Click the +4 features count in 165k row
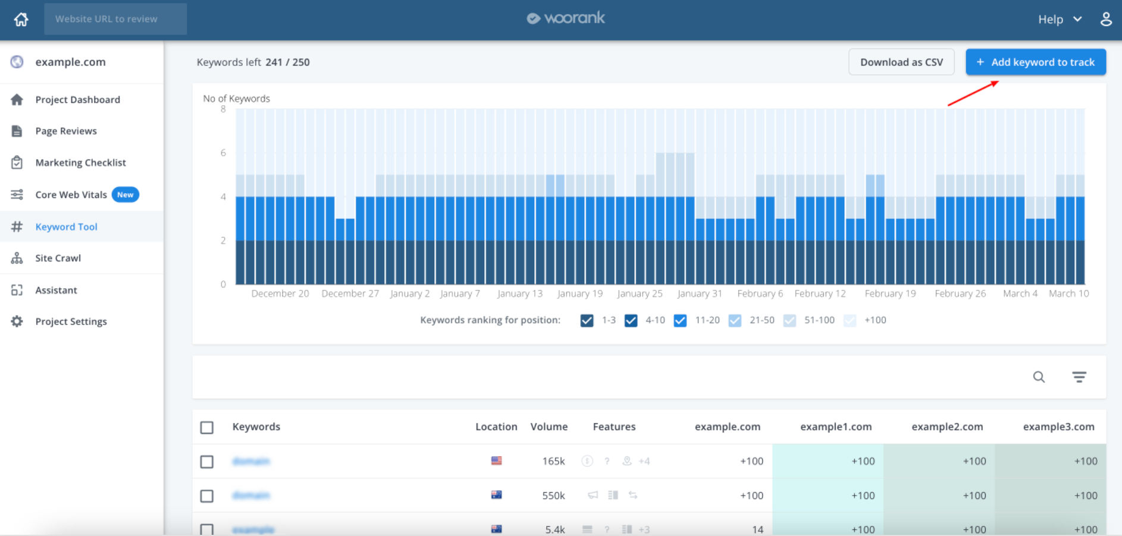Screen dimensions: 1122x536 pyautogui.click(x=644, y=461)
